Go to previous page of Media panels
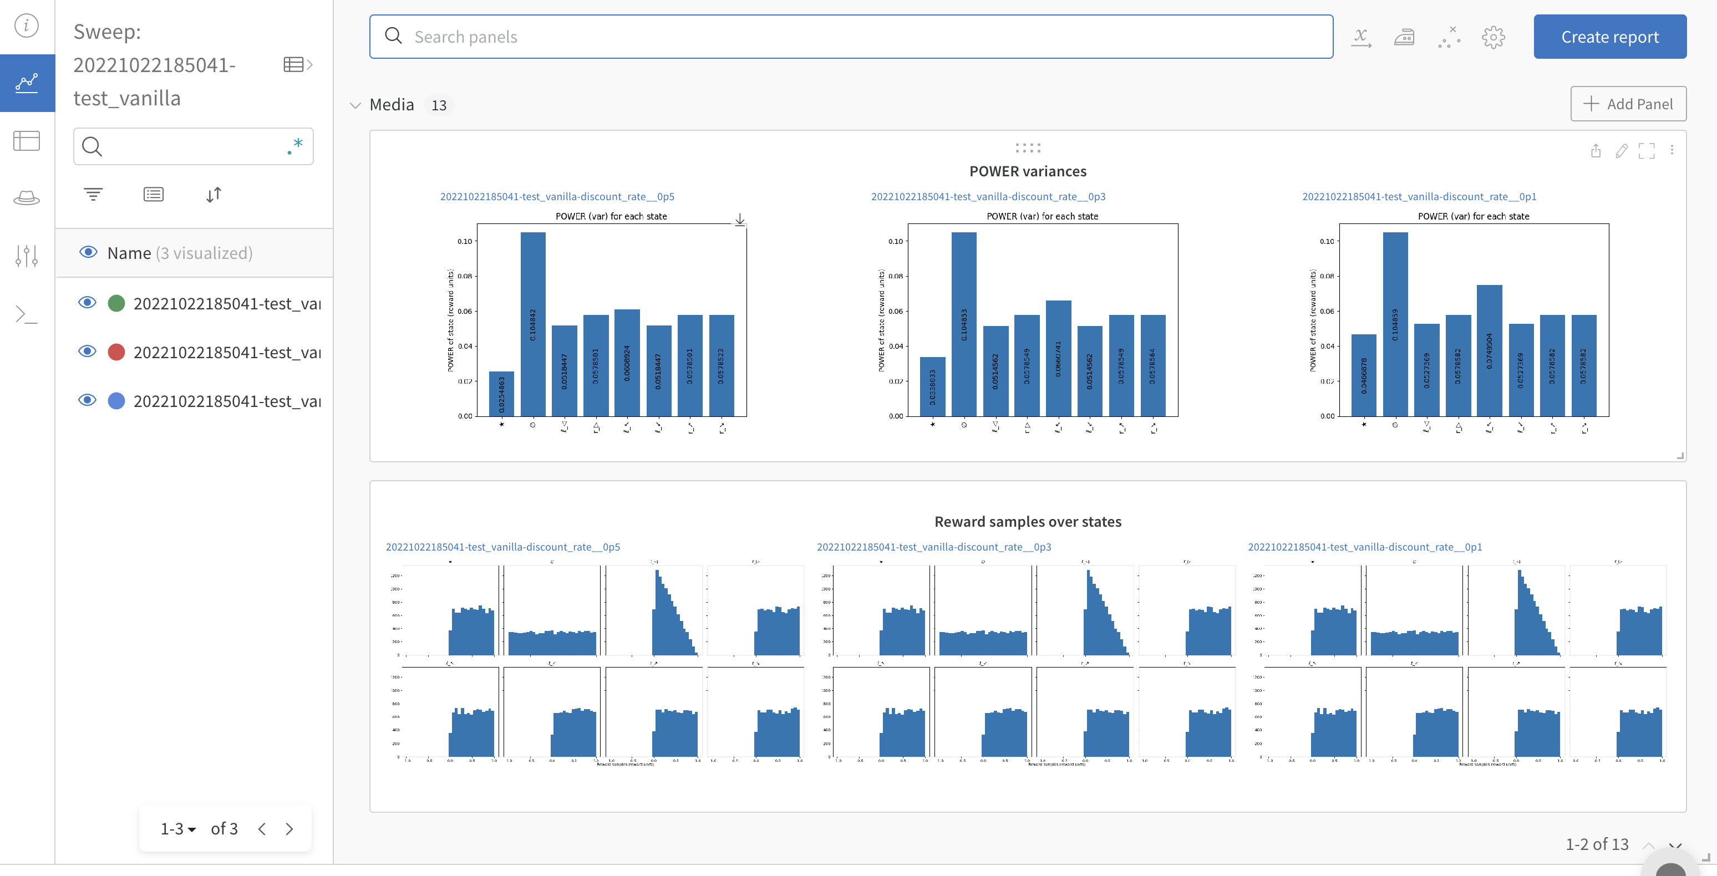The height and width of the screenshot is (876, 1717). [x=1648, y=845]
